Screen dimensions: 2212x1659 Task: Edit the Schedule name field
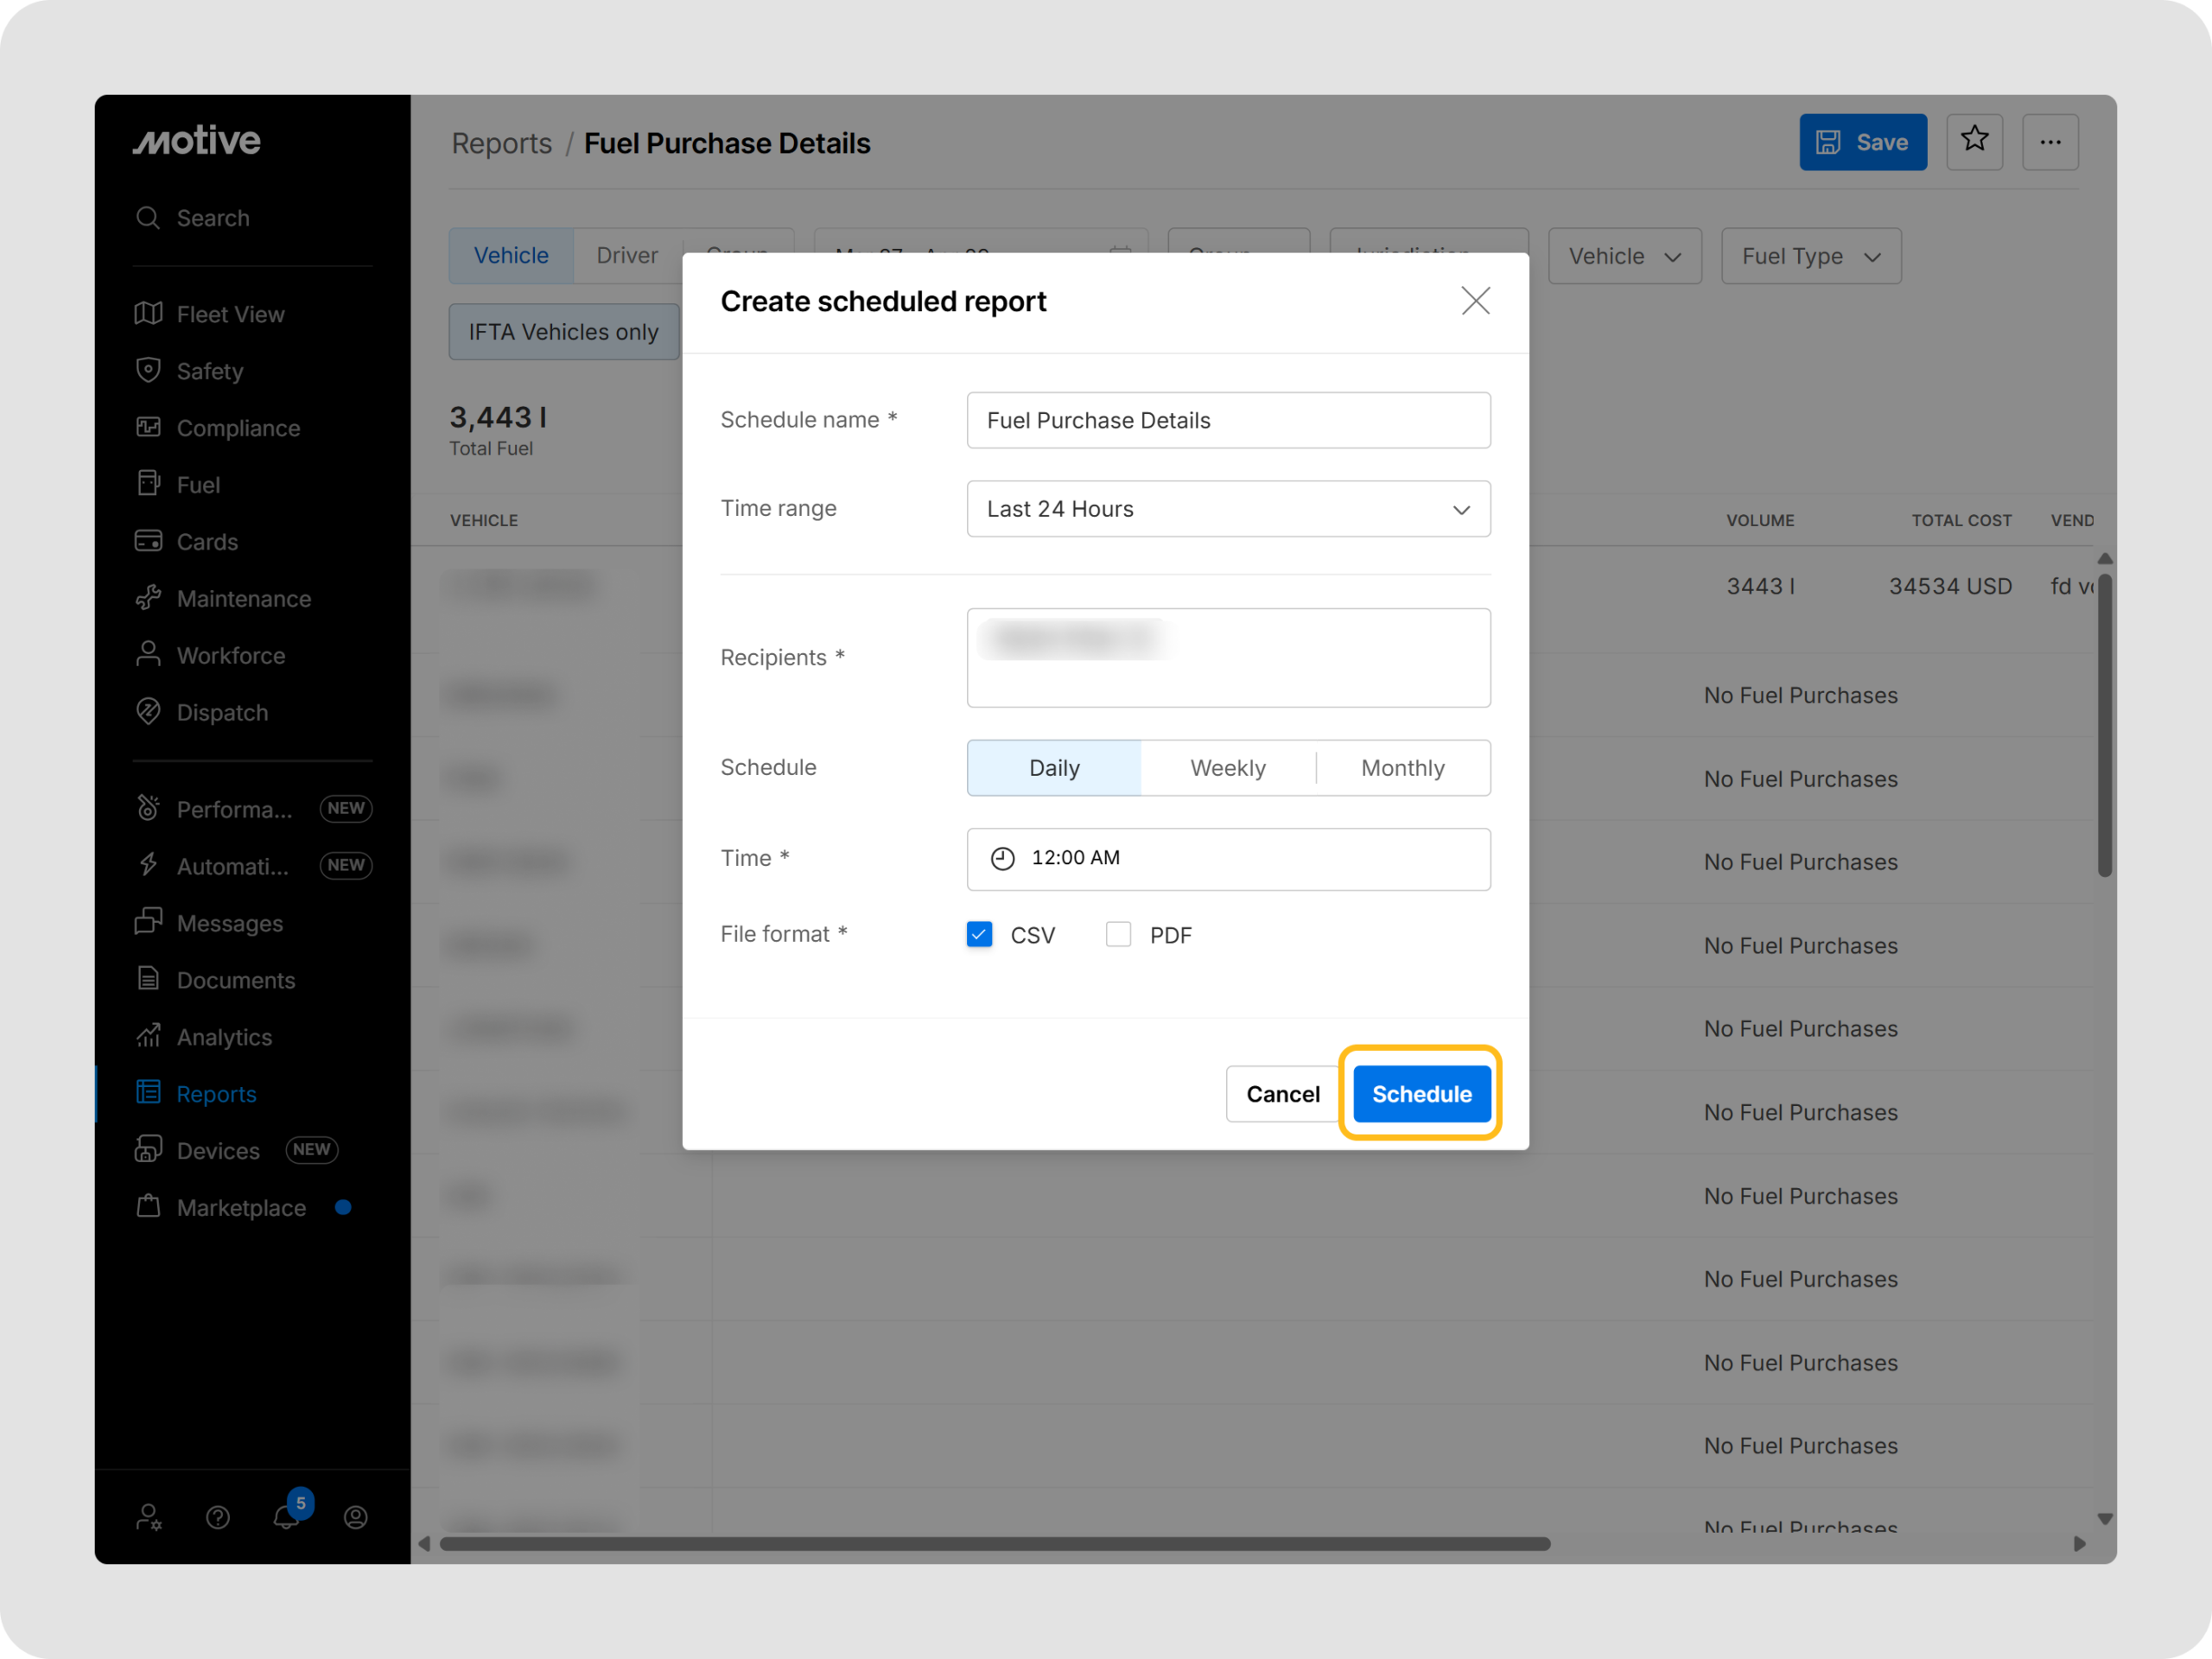[1228, 420]
